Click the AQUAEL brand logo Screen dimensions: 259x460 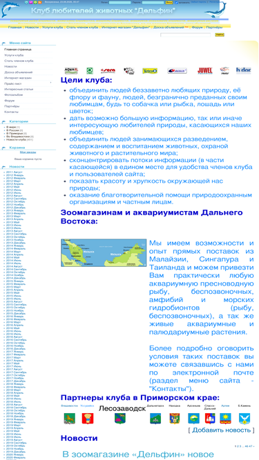(x=71, y=71)
